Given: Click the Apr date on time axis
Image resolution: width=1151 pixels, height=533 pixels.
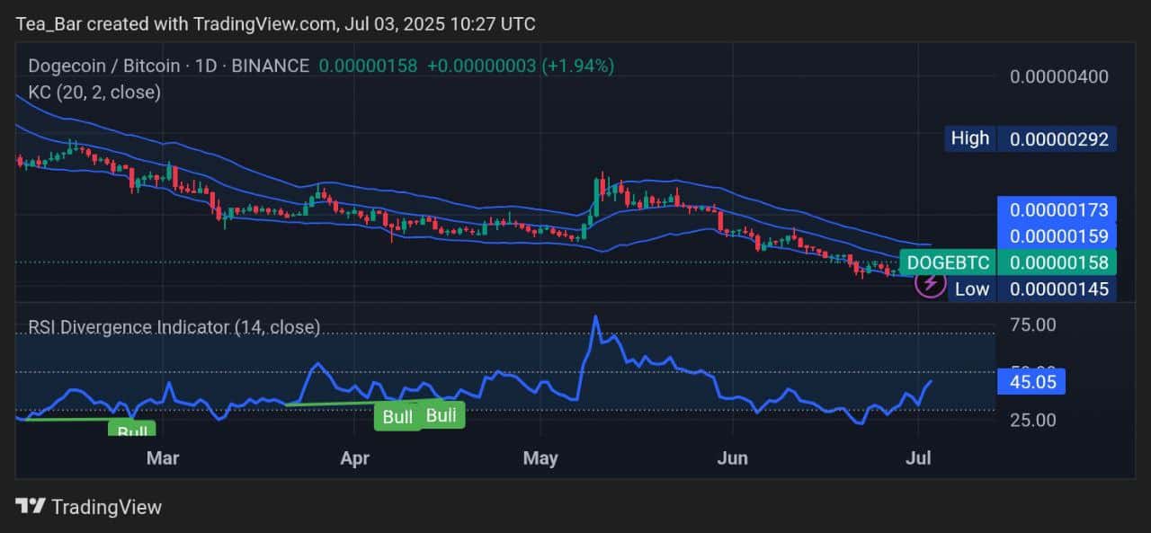Looking at the screenshot, I should 355,458.
